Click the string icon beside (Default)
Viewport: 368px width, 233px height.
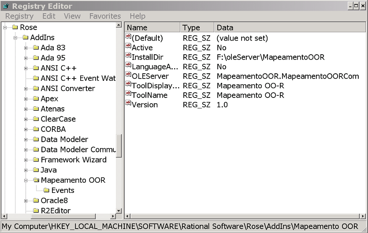(x=128, y=36)
